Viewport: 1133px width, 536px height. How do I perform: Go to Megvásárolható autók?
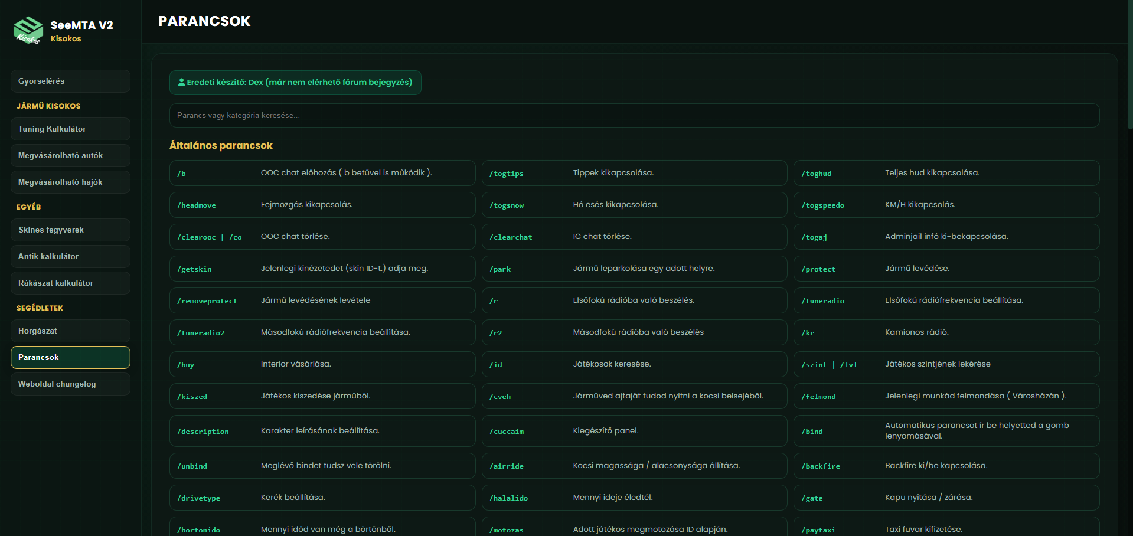70,156
